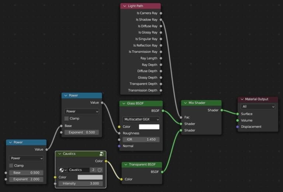Image resolution: width=283 pixels, height=192 pixels.
Task: Click the Light Path node header title
Action: point(135,6)
